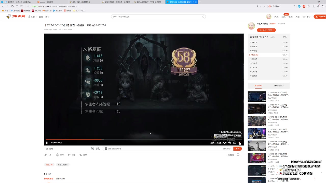The image size is (326, 183).
Task: Click the browser home icon
Action: (x=17, y=6)
